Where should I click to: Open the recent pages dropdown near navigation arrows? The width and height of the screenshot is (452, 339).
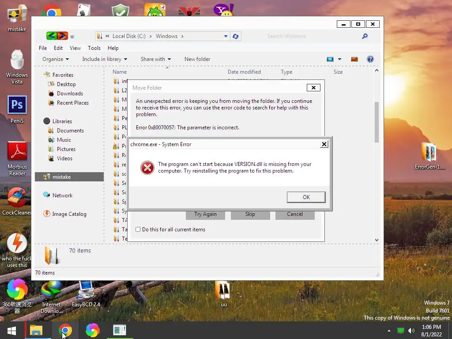click(x=72, y=37)
